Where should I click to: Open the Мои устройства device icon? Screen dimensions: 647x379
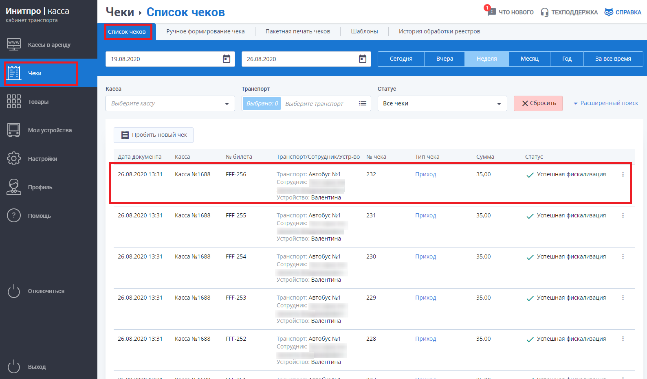pos(14,130)
